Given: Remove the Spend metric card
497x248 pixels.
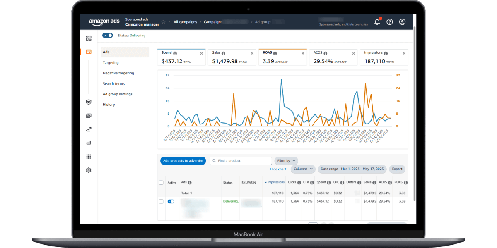Looking at the screenshot, I should [202, 53].
